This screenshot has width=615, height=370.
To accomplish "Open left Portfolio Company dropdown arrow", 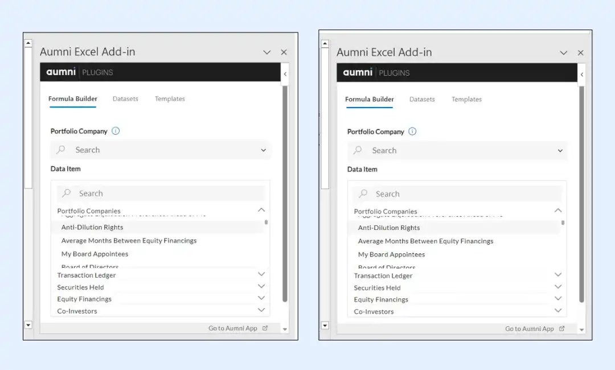I will [x=264, y=150].
